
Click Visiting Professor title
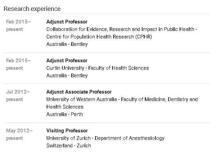pyautogui.click(x=67, y=131)
